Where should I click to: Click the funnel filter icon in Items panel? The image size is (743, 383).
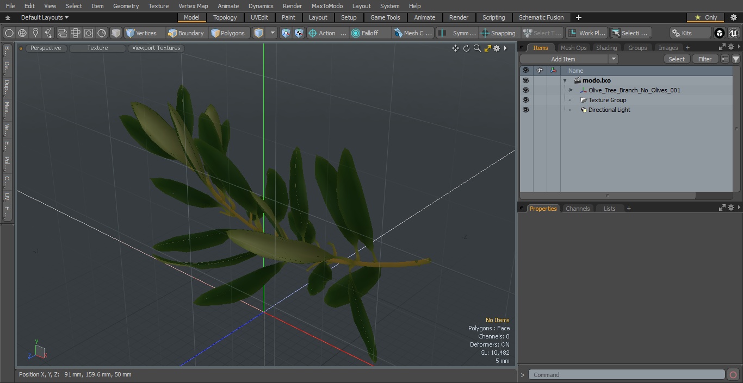click(x=735, y=59)
